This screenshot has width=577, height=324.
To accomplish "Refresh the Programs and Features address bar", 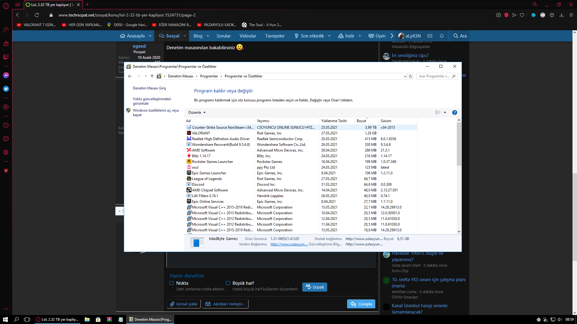I will pyautogui.click(x=411, y=76).
